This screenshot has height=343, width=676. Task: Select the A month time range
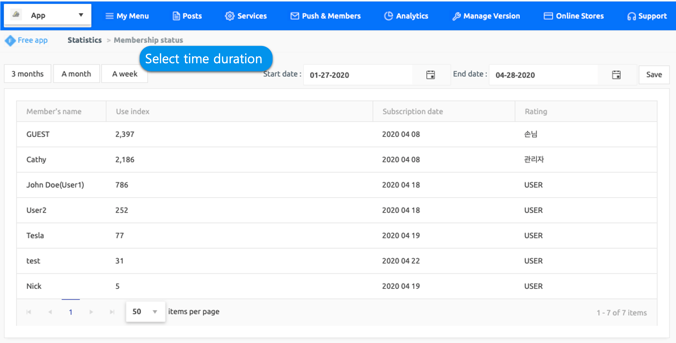pos(76,74)
